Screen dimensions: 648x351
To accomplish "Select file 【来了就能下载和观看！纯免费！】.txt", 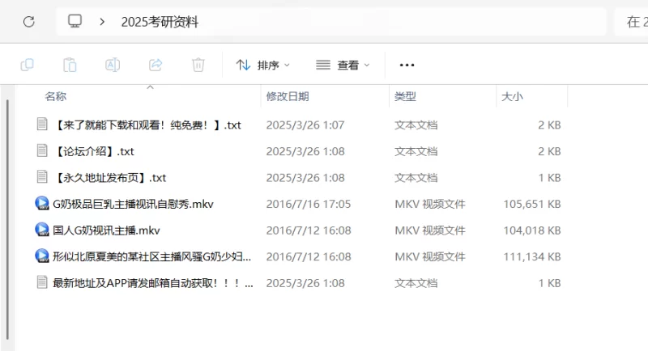I will coord(147,125).
